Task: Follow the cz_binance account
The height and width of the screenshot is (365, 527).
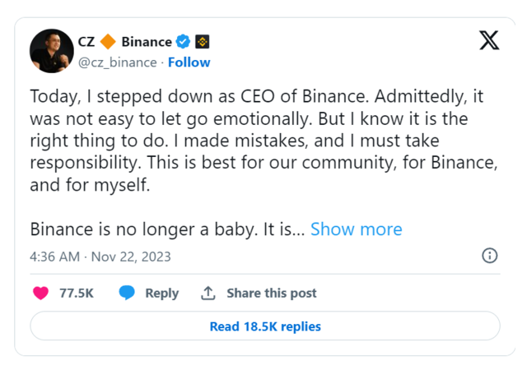Action: 189,62
